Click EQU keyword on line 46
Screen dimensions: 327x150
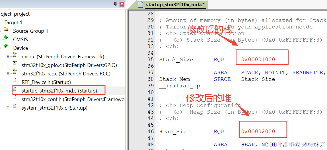click(x=219, y=131)
